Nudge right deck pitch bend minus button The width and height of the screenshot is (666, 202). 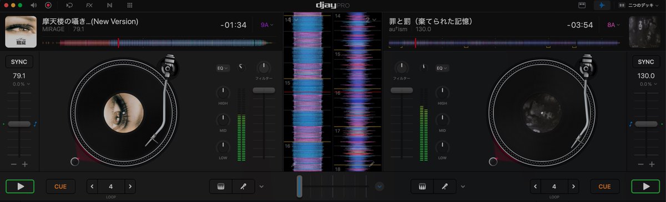[640, 165]
